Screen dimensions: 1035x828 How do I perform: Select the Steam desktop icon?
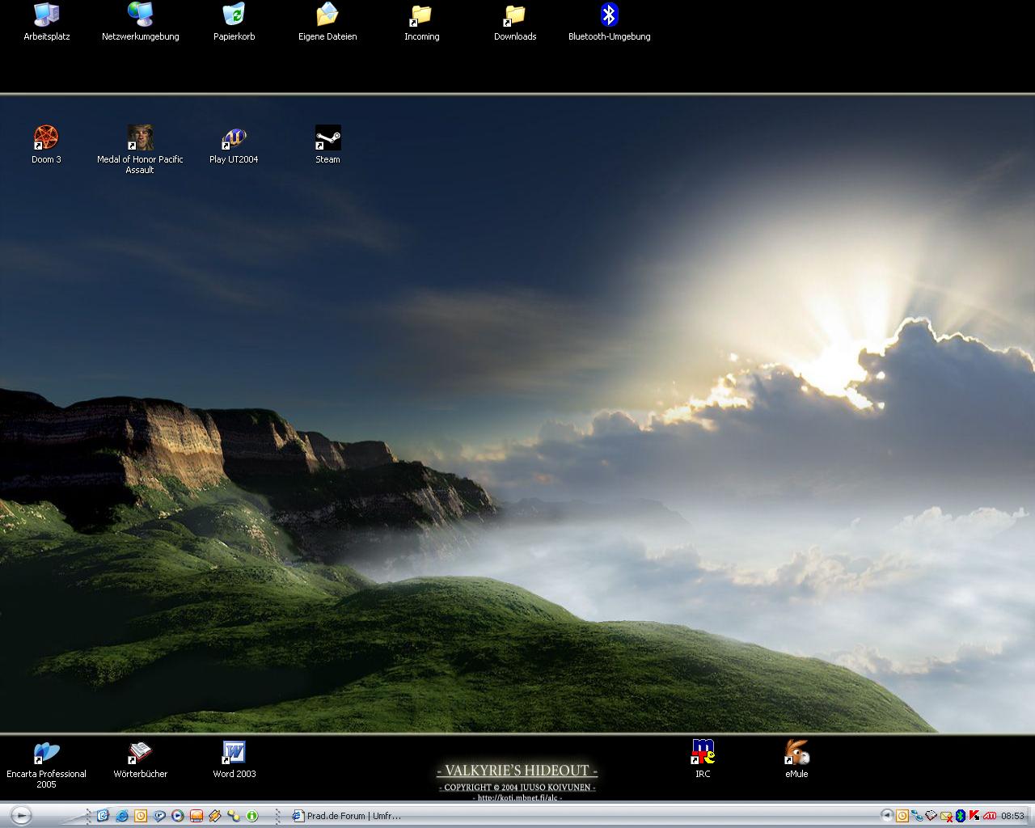point(327,138)
